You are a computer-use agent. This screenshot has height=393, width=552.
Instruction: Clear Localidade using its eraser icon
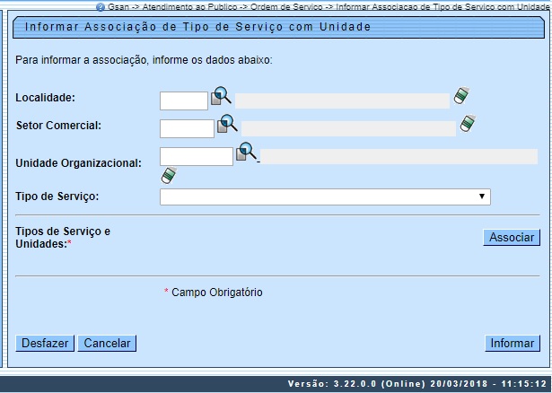click(x=461, y=96)
